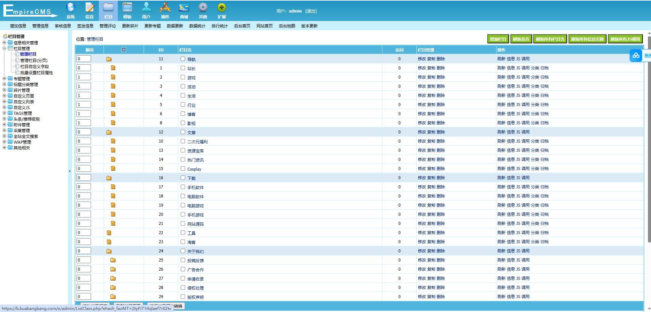The height and width of the screenshot is (312, 651).
Task: Select the 关于我们 checkbox
Action: click(x=183, y=251)
